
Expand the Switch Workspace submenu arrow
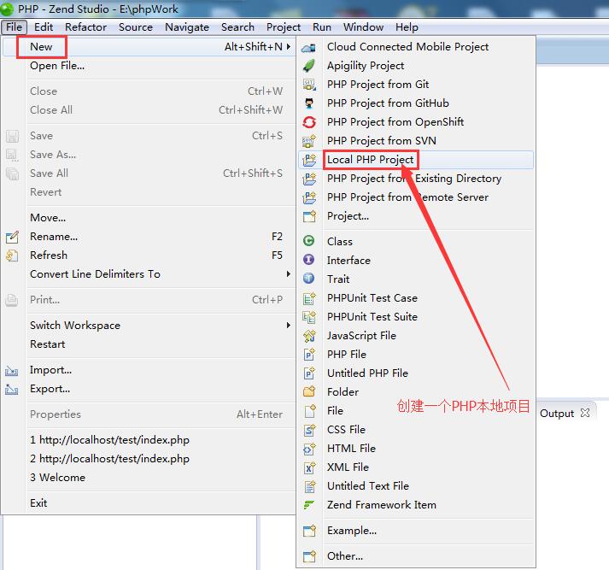(289, 325)
